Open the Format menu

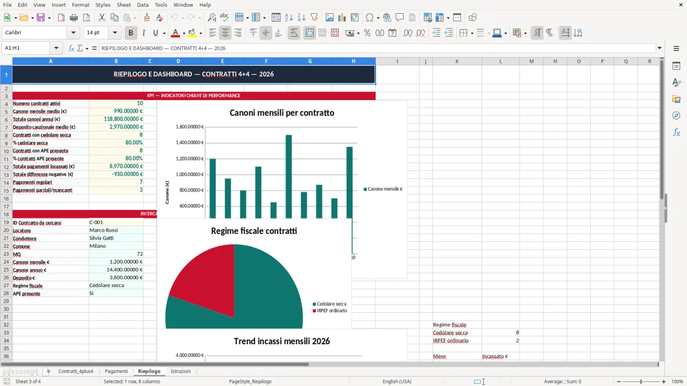(x=80, y=5)
